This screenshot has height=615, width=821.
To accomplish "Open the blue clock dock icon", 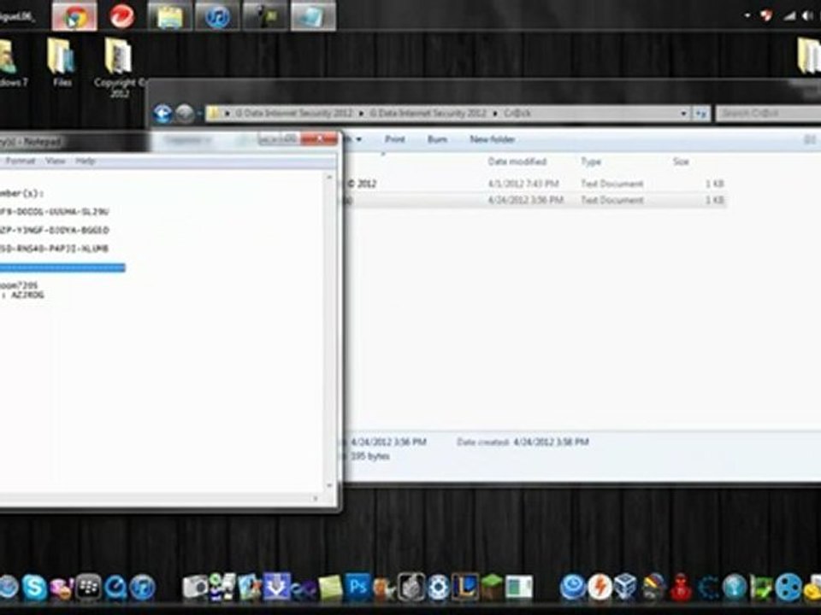I will [x=573, y=587].
